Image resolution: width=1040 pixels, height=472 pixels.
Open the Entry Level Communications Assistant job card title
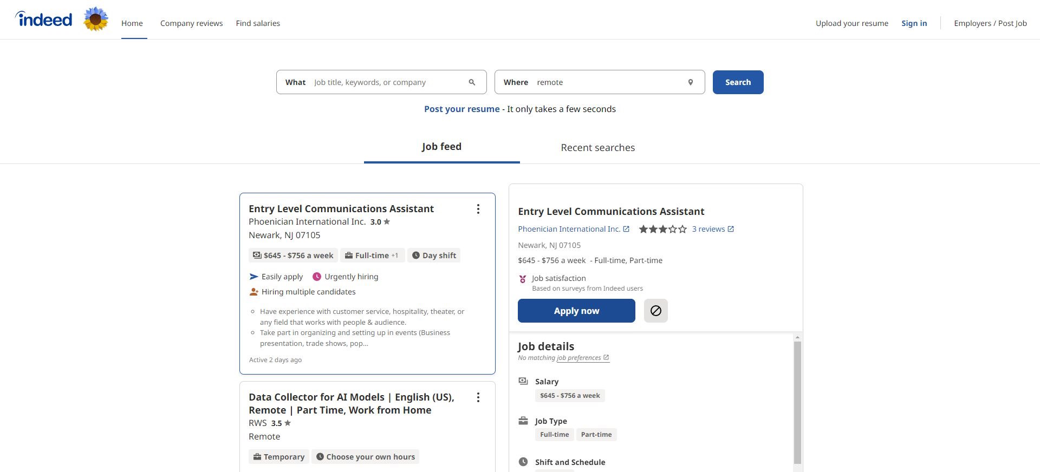[x=341, y=209]
